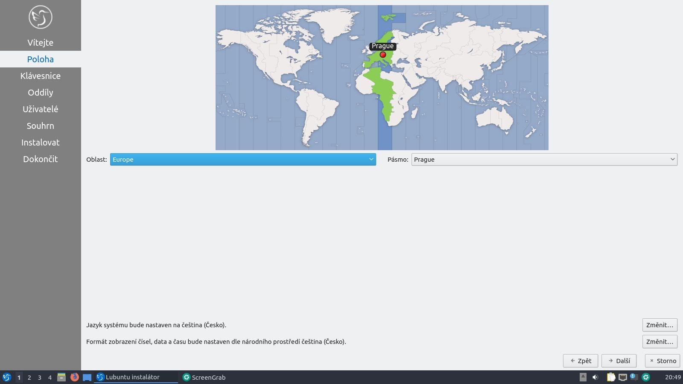
Task: Open the Pásmo timezone dropdown
Action: pos(543,159)
